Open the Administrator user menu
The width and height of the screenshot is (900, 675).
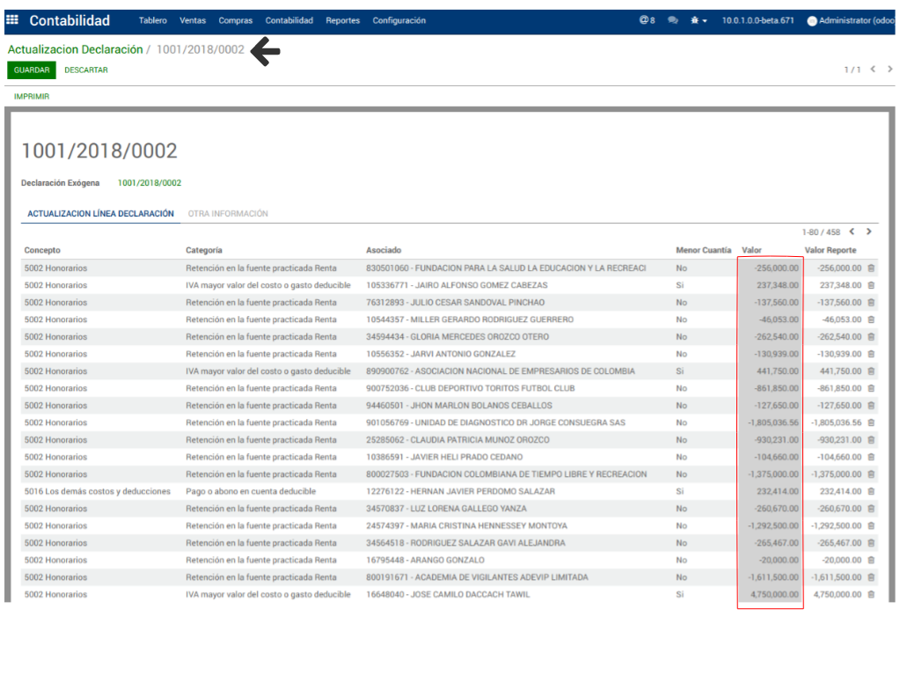[x=850, y=20]
